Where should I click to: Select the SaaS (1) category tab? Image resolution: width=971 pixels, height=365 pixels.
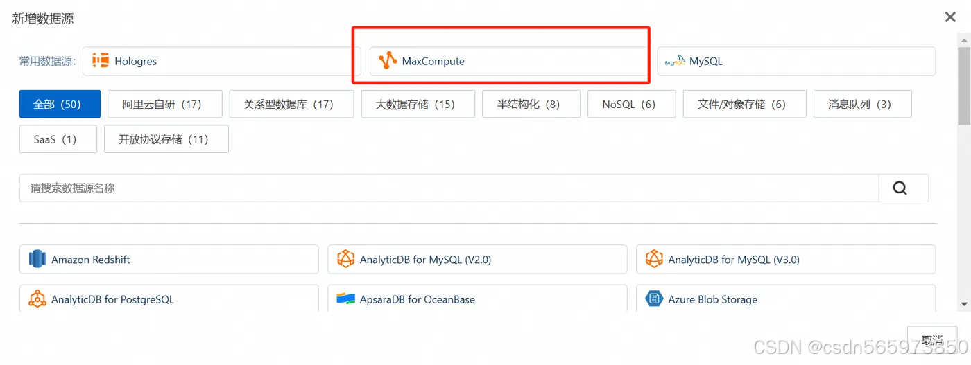[58, 139]
